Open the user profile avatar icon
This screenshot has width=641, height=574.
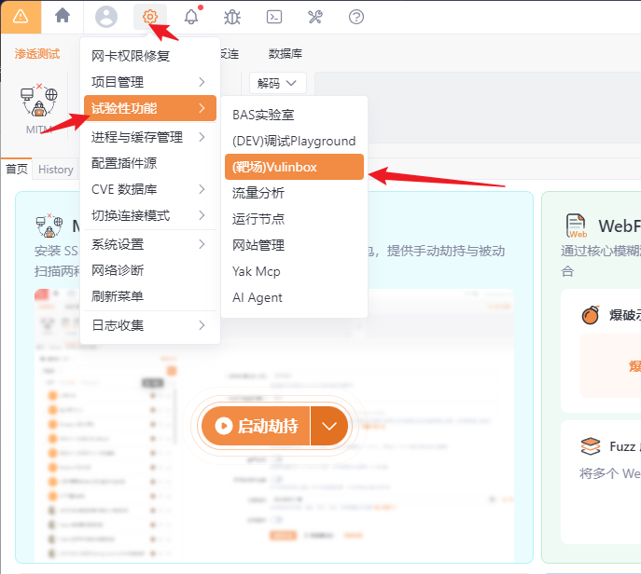point(106,17)
